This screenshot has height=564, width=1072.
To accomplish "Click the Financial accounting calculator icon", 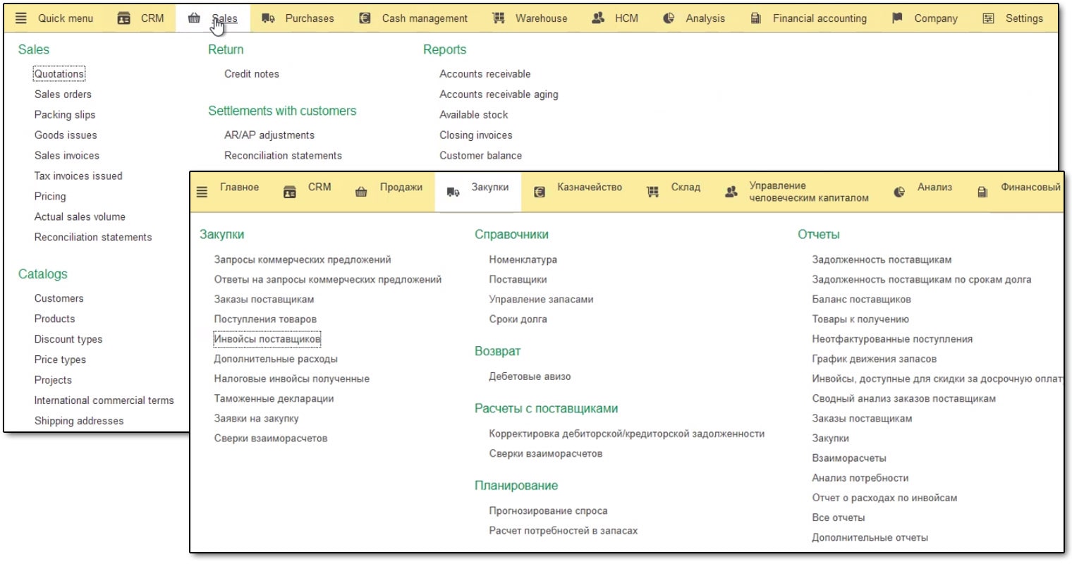I will 755,18.
